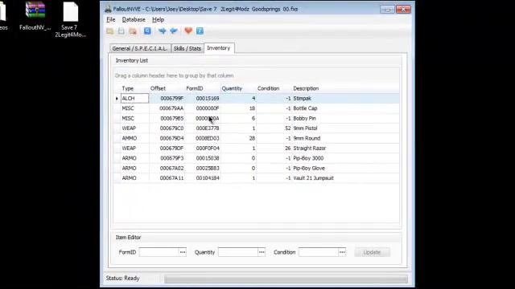Click the offset cell 000679AA
Image resolution: width=515 pixels, height=289 pixels.
167,108
